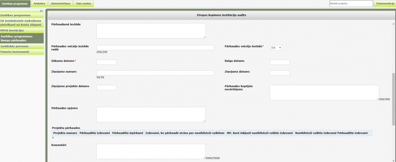Click the Beigu datums input field
396x162 pixels.
280,62
